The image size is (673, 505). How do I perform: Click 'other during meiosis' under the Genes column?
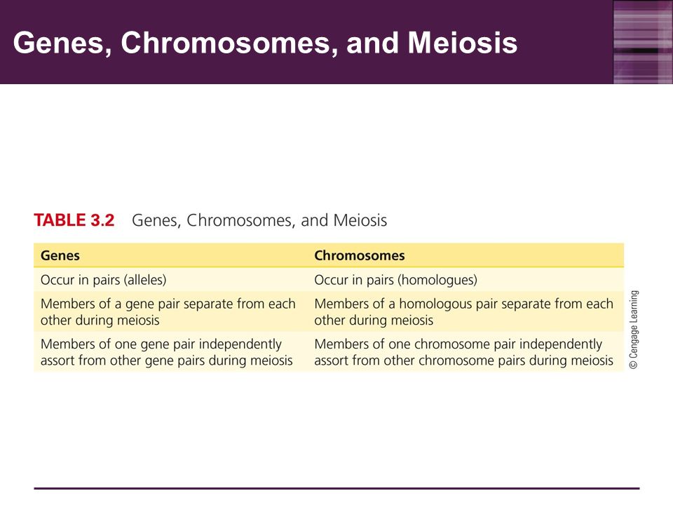coord(100,321)
